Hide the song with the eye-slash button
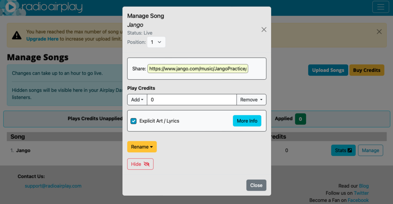The width and height of the screenshot is (393, 204). click(x=140, y=164)
